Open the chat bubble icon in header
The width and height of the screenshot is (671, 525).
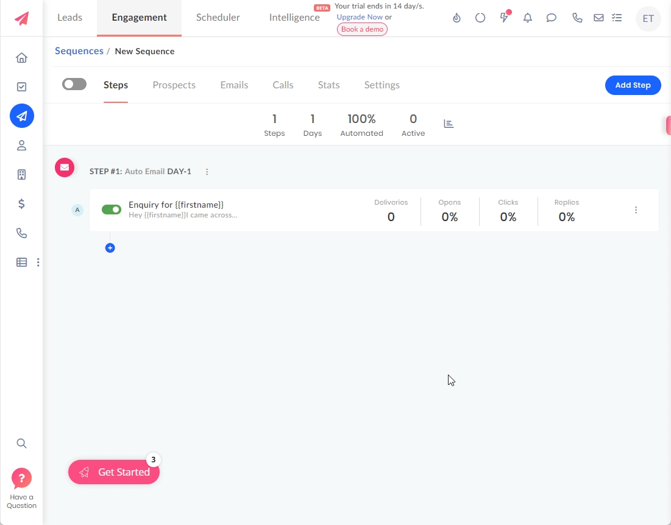coord(551,18)
